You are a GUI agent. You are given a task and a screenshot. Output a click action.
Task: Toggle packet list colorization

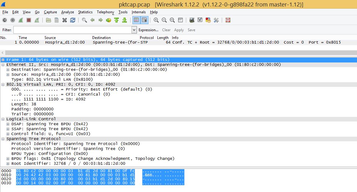(x=136, y=20)
